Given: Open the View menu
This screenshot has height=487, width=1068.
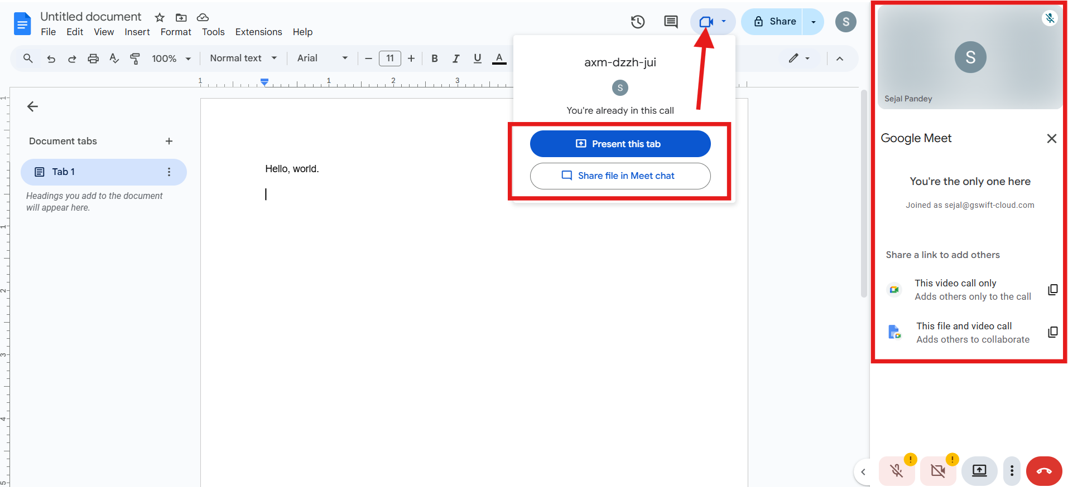Looking at the screenshot, I should click(104, 32).
